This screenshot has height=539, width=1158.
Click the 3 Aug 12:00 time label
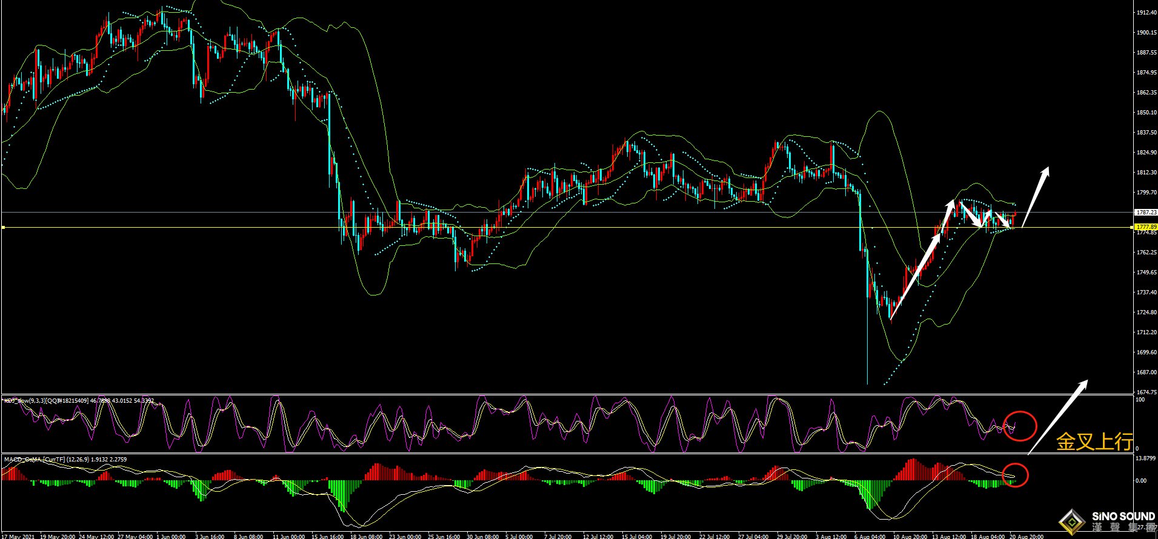[x=831, y=536]
